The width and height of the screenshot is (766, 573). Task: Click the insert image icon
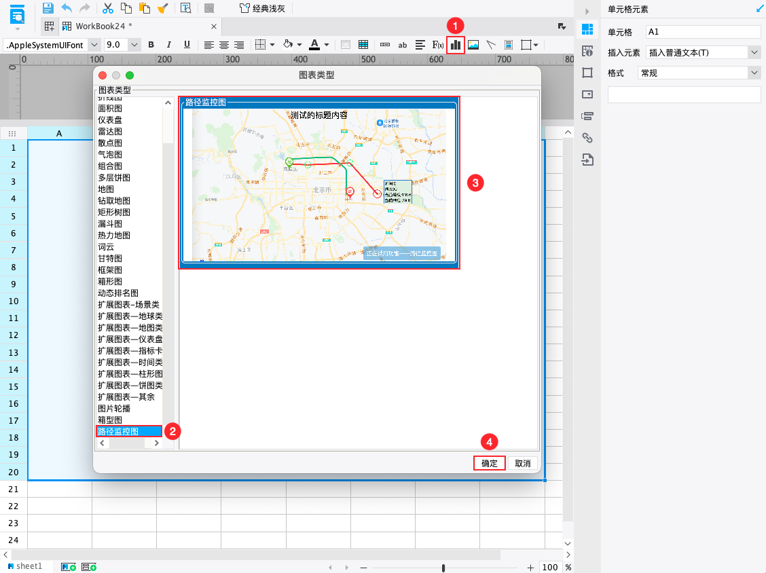point(473,45)
